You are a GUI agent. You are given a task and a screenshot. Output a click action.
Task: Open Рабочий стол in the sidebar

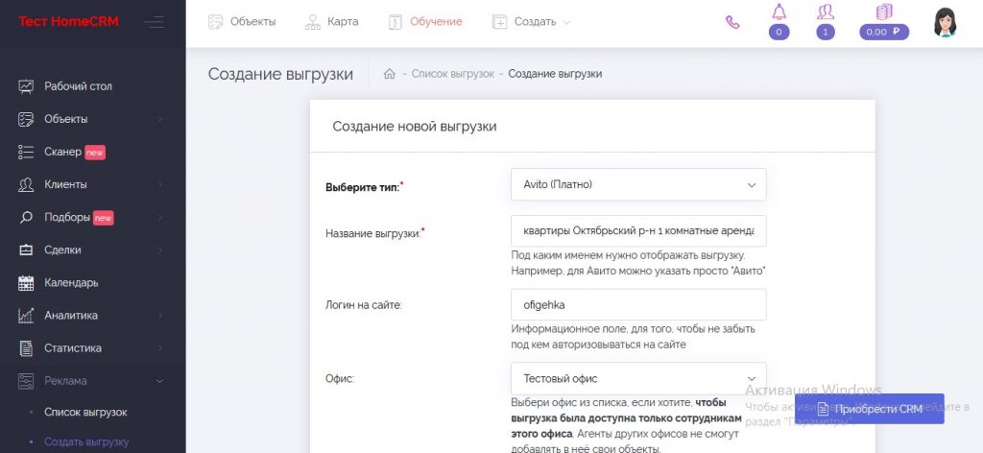pos(78,86)
